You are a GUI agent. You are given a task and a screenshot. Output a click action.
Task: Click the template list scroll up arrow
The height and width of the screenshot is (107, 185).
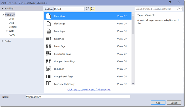(133, 14)
